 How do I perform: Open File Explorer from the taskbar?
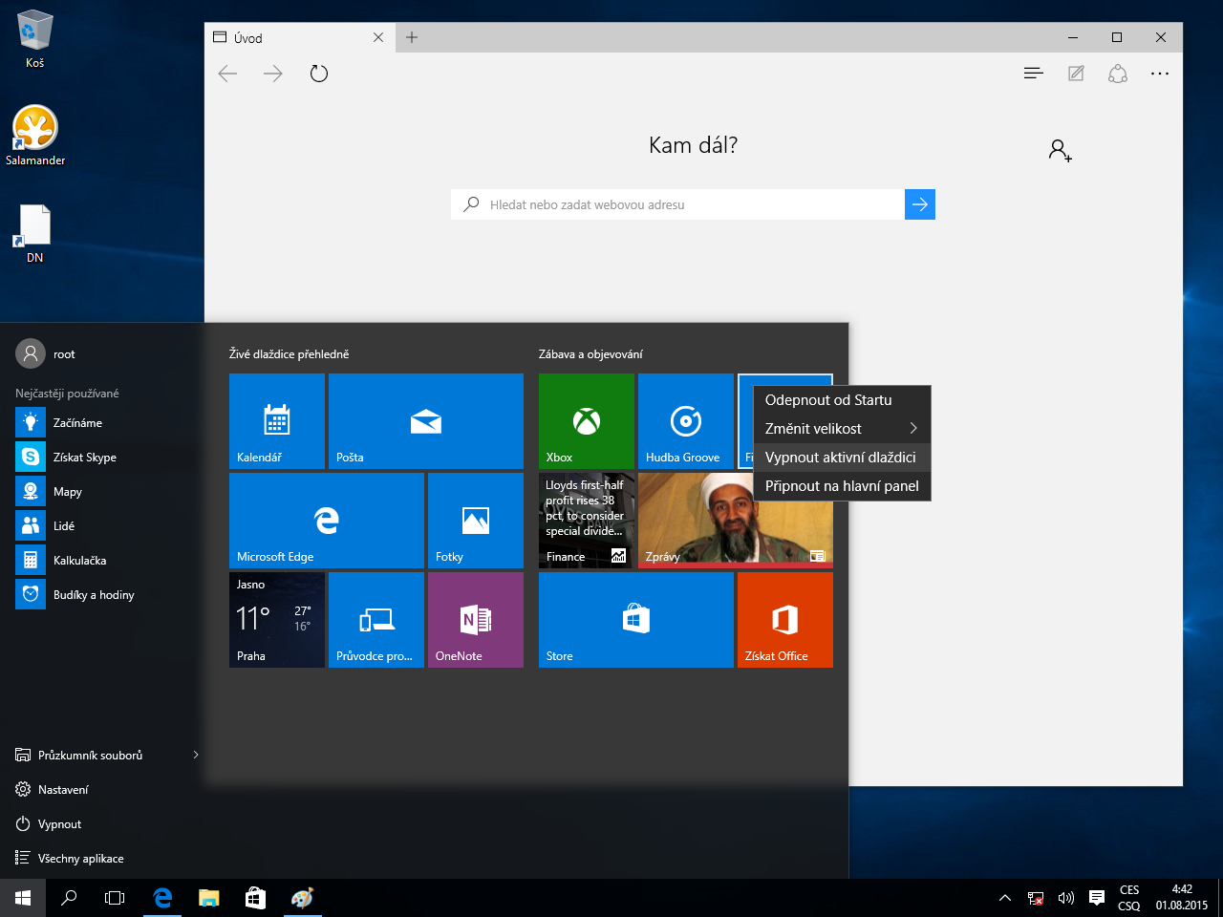(x=208, y=898)
